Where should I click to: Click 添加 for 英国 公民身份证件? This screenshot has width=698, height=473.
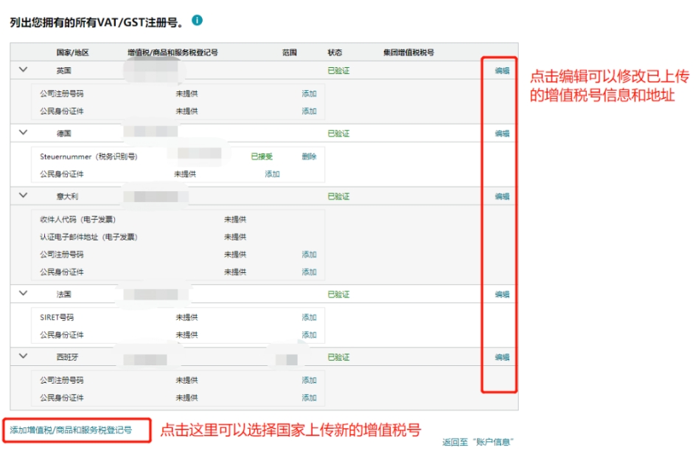click(x=309, y=111)
